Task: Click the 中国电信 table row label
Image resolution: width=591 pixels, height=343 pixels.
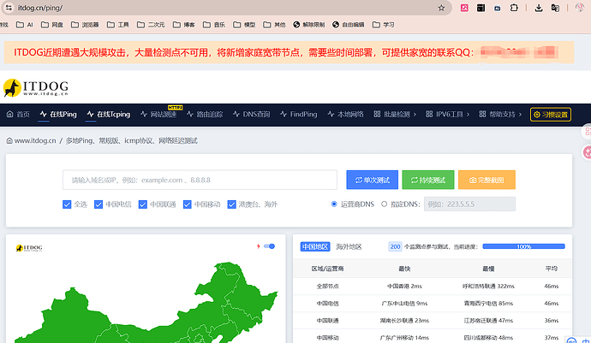Action: pos(327,303)
